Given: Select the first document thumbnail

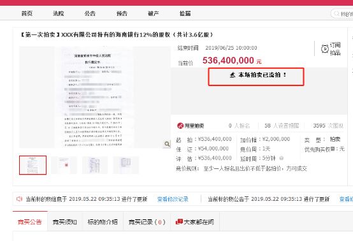Looking at the screenshot, I should (33, 165).
